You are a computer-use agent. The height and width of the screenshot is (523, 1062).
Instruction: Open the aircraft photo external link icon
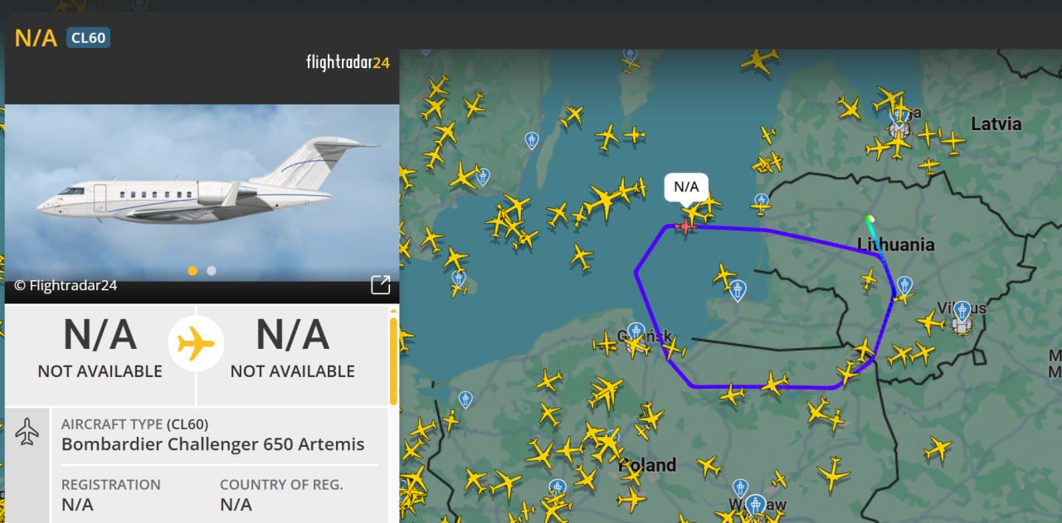coord(380,285)
